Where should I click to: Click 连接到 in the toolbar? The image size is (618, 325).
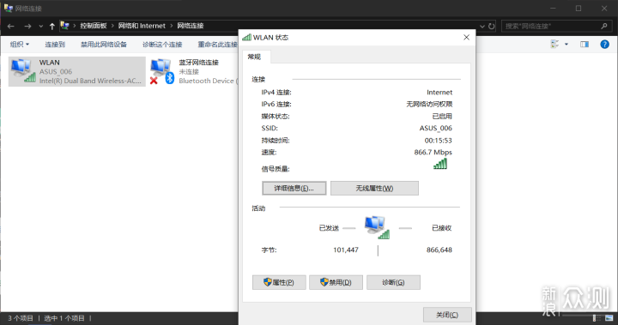[x=55, y=45]
